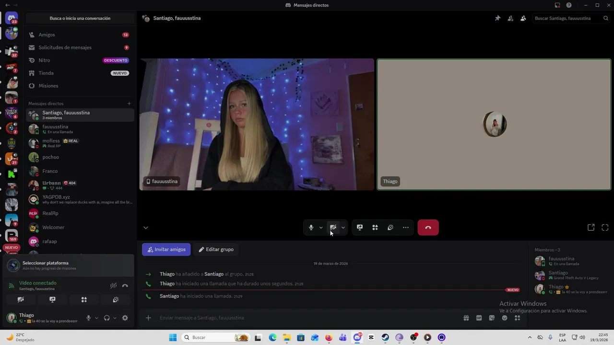Viewport: 614px width, 345px height.
Task: Open the Misiones page
Action: point(80,86)
